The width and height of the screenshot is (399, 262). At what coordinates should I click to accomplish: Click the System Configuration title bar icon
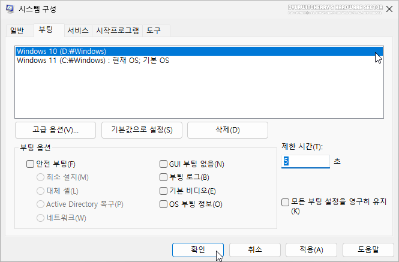(10, 9)
